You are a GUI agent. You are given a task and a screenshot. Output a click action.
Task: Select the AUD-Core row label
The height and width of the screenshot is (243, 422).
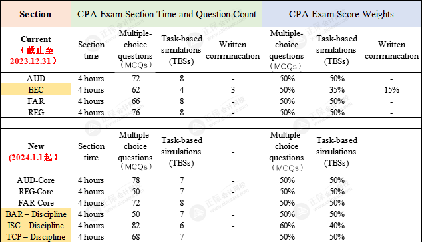click(x=35, y=180)
